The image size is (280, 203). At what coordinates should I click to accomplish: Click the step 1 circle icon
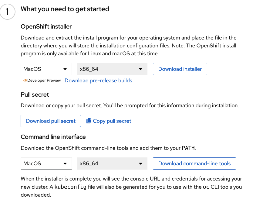click(8, 12)
